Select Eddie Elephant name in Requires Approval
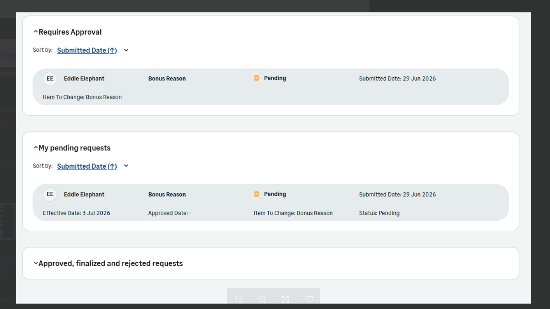The height and width of the screenshot is (309, 550). pos(84,79)
